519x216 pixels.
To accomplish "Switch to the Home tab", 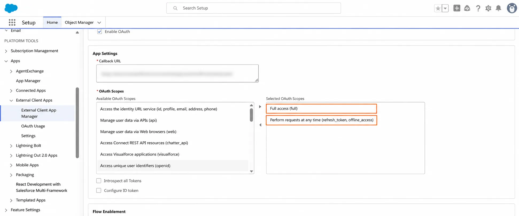I will (52, 22).
